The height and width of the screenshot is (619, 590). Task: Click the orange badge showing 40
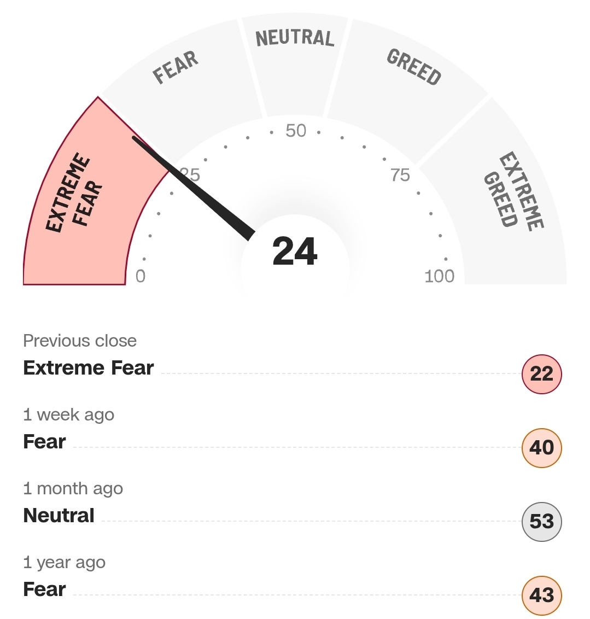pyautogui.click(x=541, y=448)
